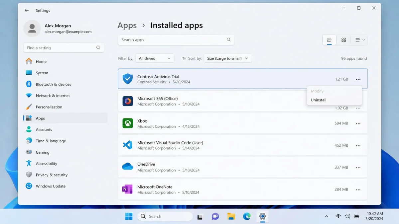Viewport: 399px width, 224px height.
Task: Show hidden system tray icons
Action: (327, 216)
